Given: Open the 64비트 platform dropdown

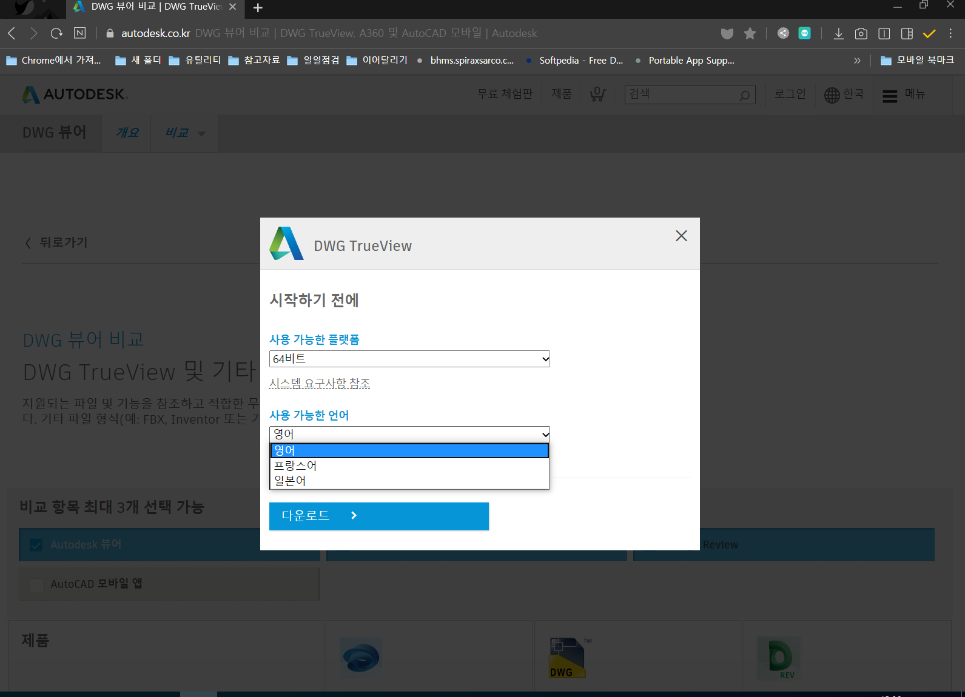Looking at the screenshot, I should pos(409,359).
